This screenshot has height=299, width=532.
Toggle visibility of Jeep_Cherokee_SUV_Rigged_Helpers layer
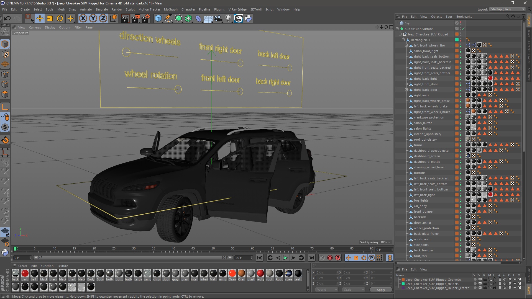[480, 284]
